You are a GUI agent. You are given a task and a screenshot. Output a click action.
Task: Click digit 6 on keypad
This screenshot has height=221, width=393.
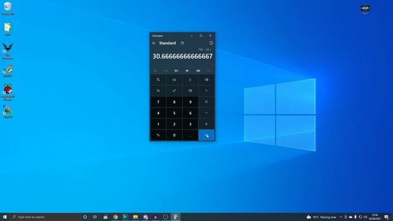190,113
